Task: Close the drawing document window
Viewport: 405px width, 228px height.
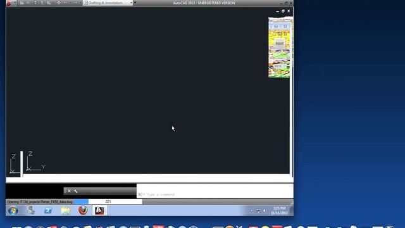Action: coord(289,11)
